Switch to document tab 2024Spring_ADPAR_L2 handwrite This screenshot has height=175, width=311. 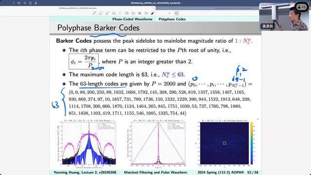click(x=78, y=8)
